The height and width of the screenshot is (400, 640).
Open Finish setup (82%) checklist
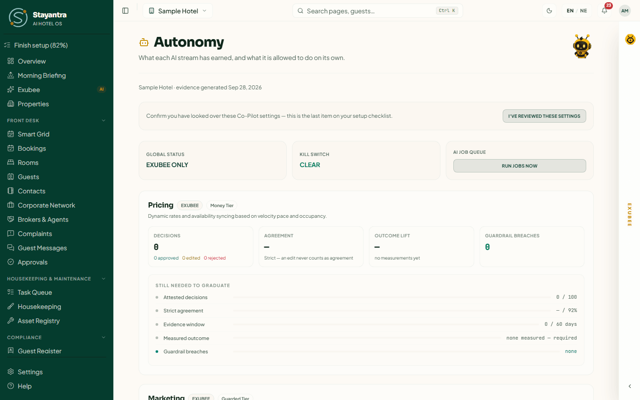pyautogui.click(x=57, y=45)
